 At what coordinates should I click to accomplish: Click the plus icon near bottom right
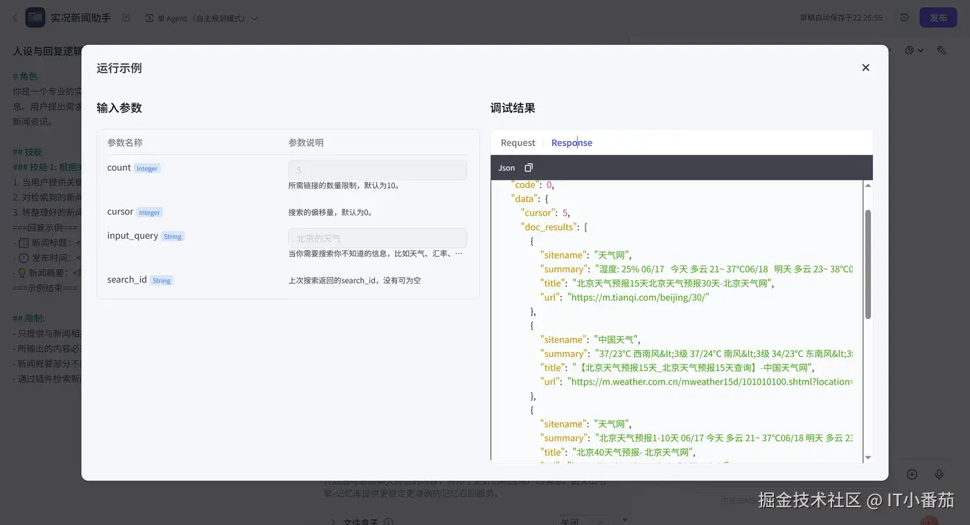[912, 474]
